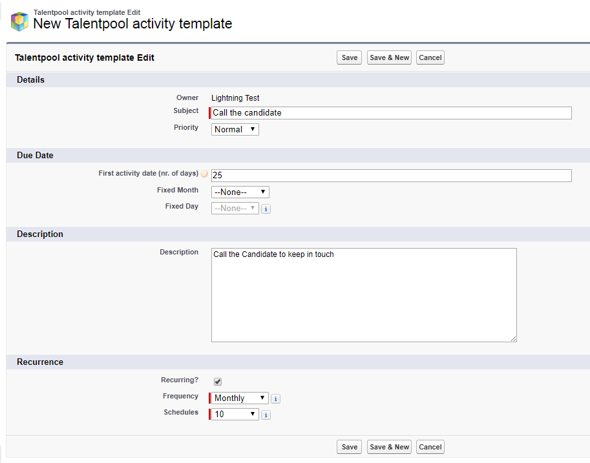The height and width of the screenshot is (463, 590).
Task: Click into the First activity date field
Action: point(392,176)
